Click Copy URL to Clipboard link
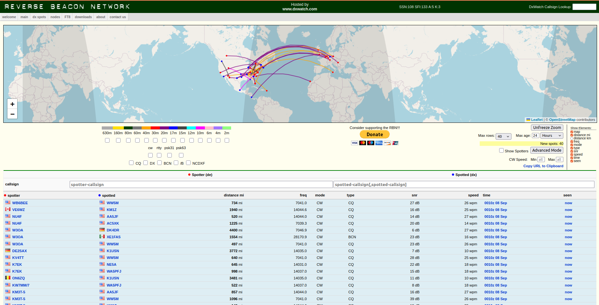The image size is (599, 305). (x=543, y=166)
